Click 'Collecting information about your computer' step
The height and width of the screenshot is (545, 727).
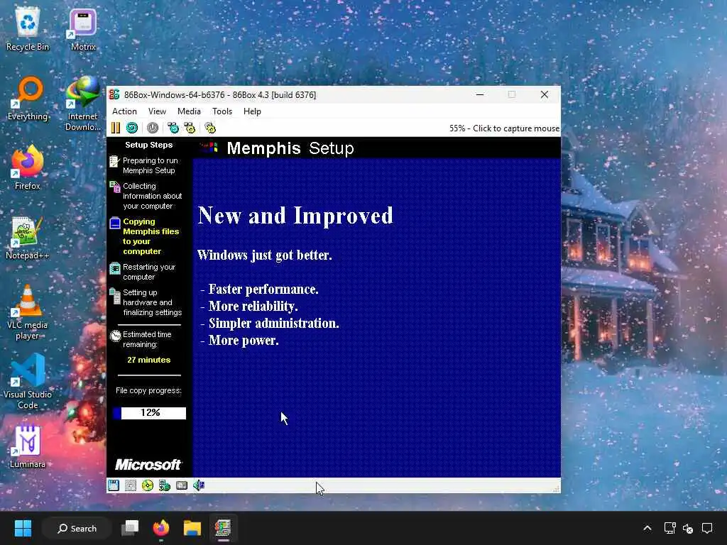tap(152, 196)
